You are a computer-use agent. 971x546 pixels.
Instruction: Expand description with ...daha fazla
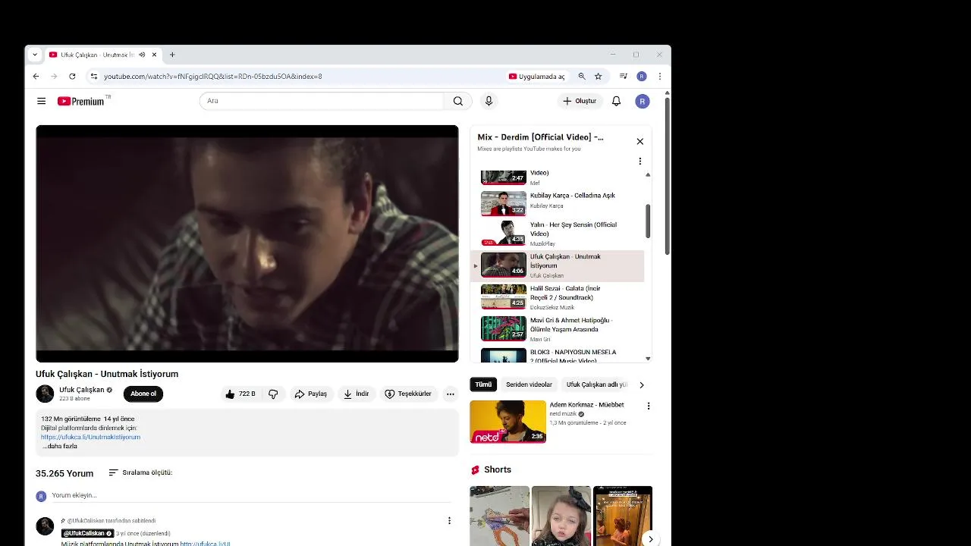coord(60,447)
